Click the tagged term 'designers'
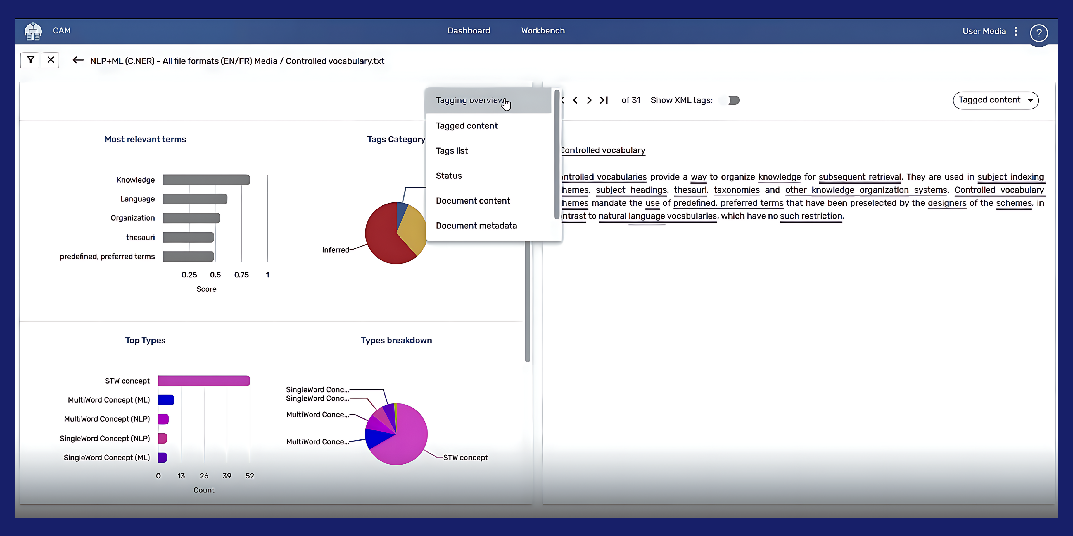Image resolution: width=1073 pixels, height=536 pixels. pos(947,203)
